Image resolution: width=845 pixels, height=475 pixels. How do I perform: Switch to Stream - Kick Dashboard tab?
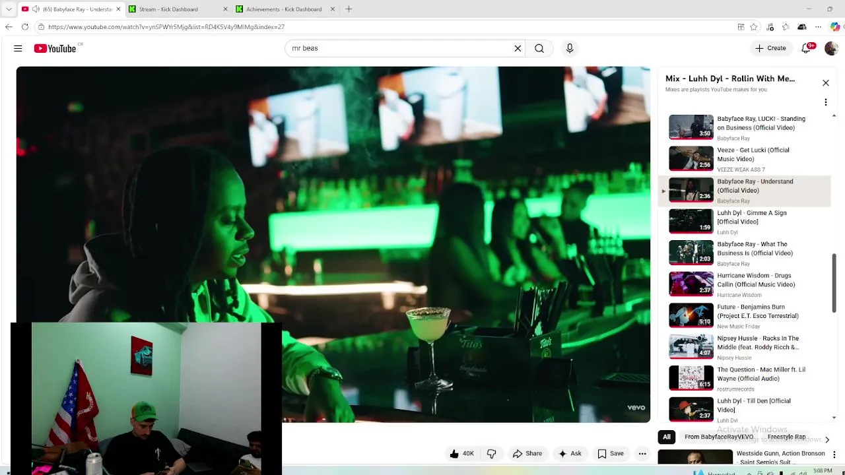pyautogui.click(x=178, y=9)
